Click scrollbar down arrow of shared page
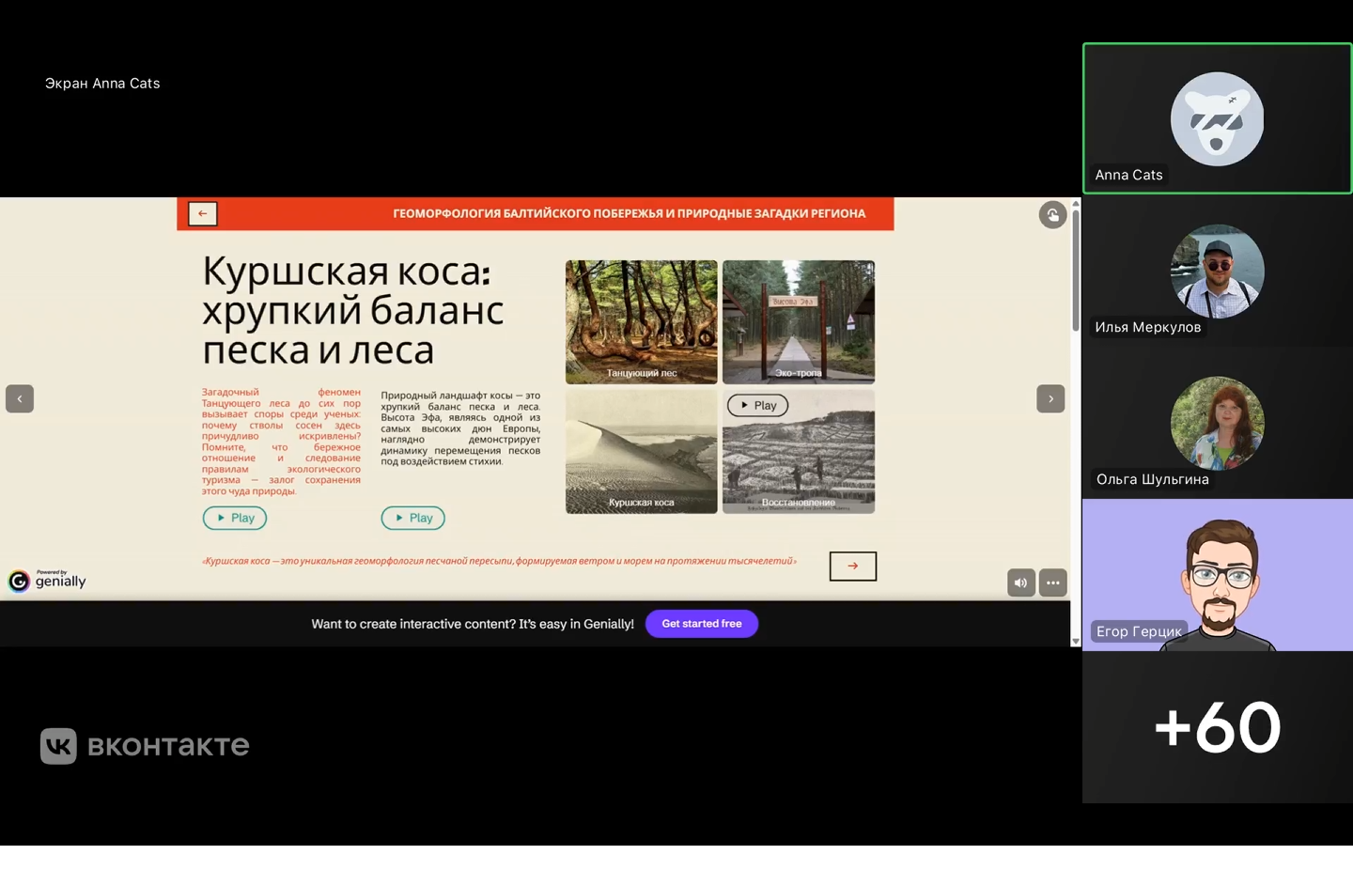1353x870 pixels. 1076,642
